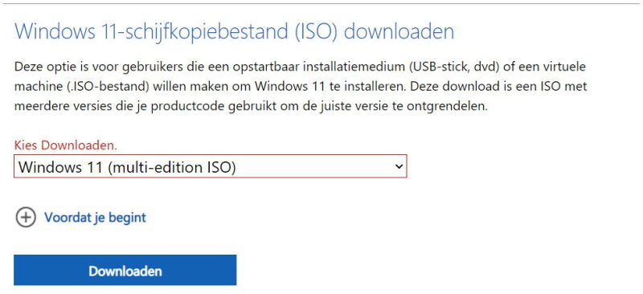Click the text Windows 11 (multi-edition ISO) in selector
The height and width of the screenshot is (294, 643).
[x=127, y=166]
